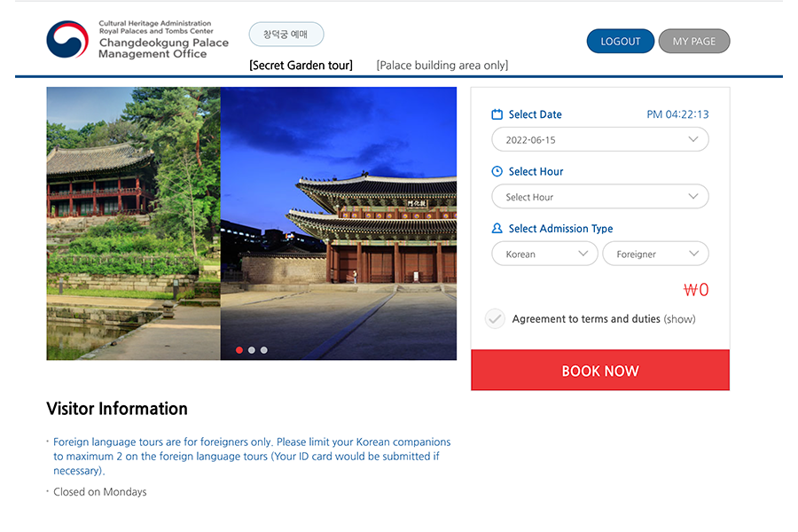The width and height of the screenshot is (798, 532).
Task: Expand the Select Hour dropdown
Action: click(600, 197)
